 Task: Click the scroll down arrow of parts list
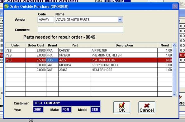coord(174,94)
